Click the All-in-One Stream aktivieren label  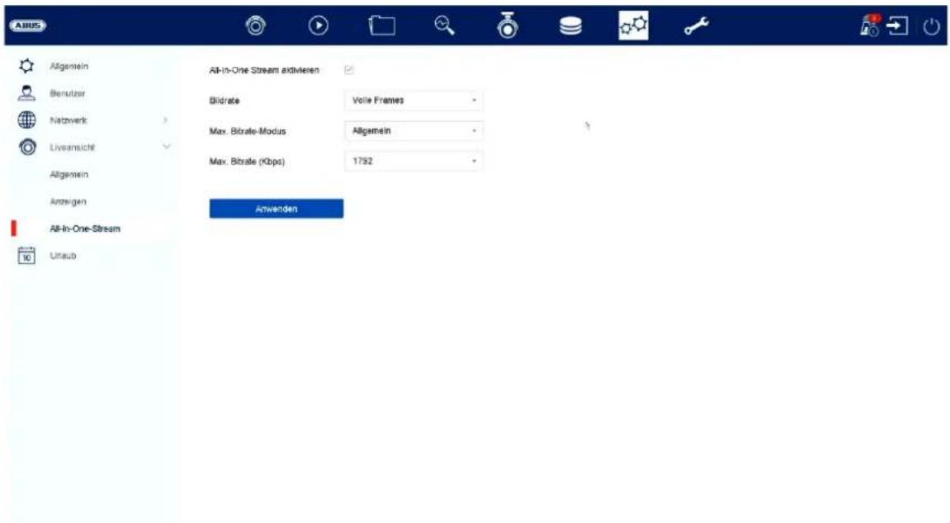pos(264,70)
